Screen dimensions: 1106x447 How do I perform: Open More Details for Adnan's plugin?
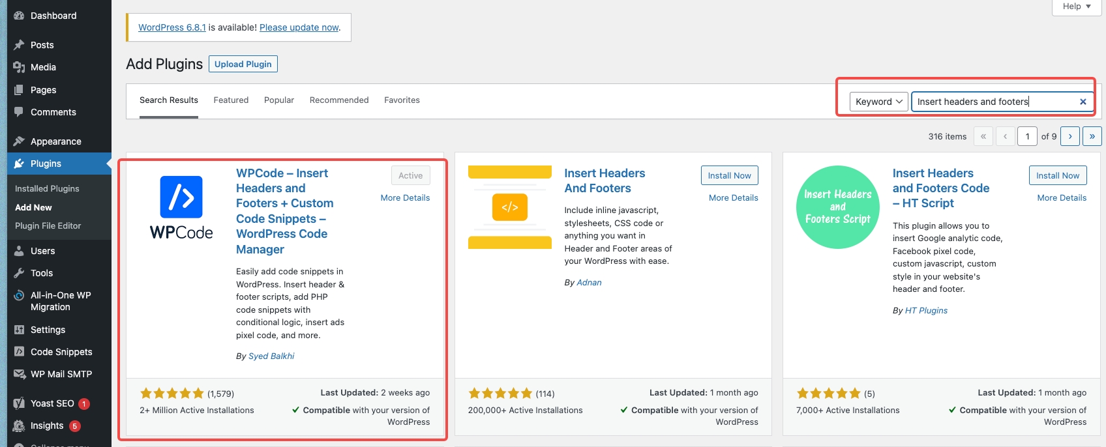click(734, 198)
